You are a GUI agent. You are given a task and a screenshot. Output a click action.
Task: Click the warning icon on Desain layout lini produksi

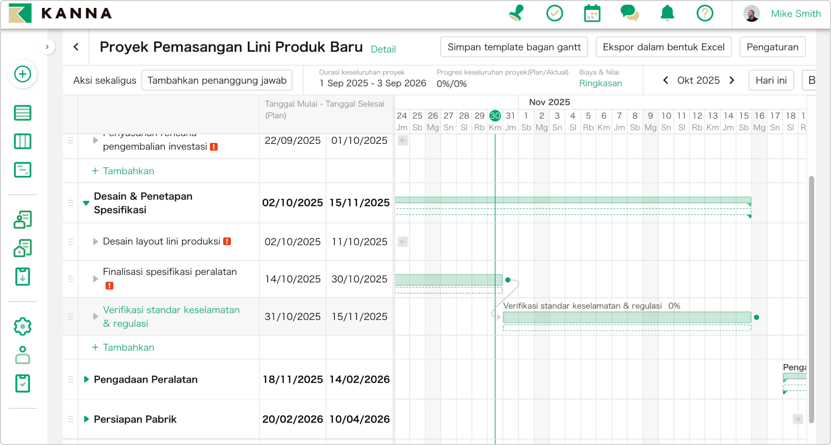point(227,241)
